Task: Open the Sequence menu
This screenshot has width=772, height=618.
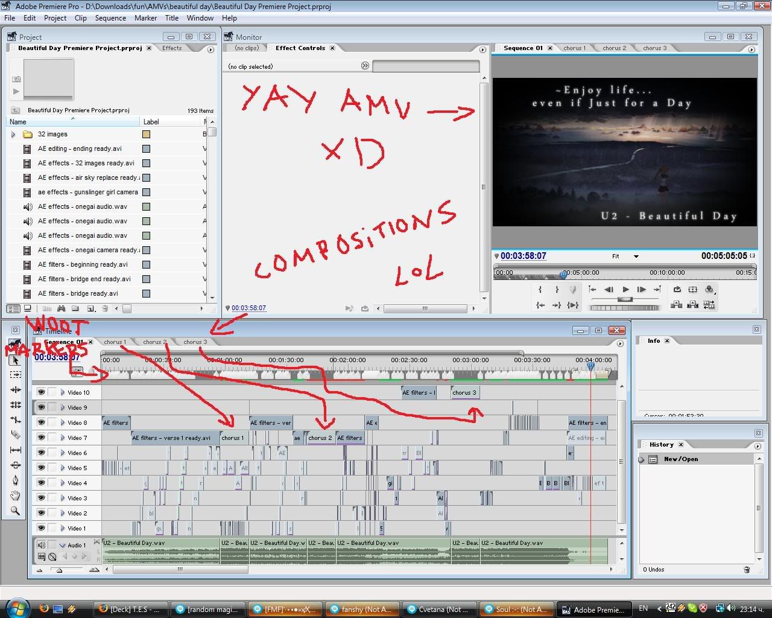Action: click(x=110, y=18)
